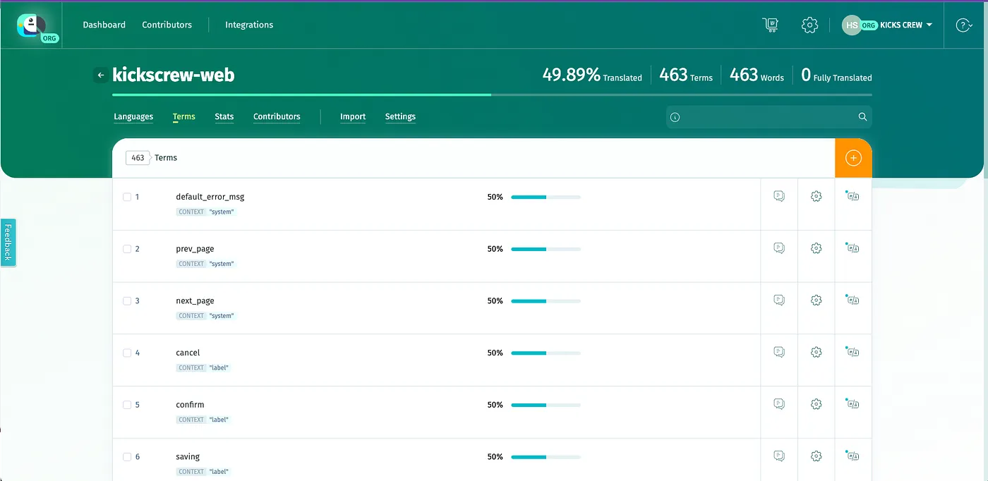
Task: Check the box for next_page
Action: tap(127, 301)
